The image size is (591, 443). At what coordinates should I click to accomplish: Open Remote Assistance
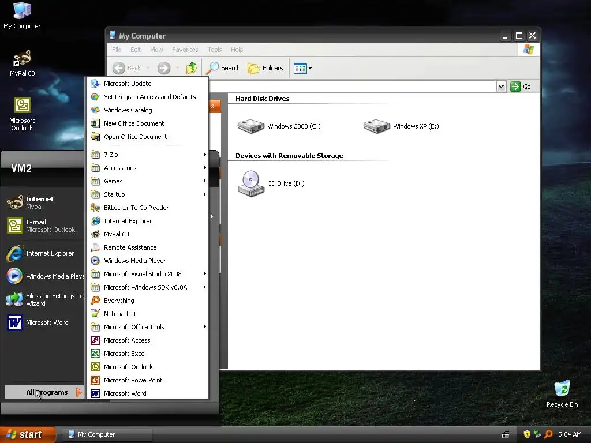(x=148, y=247)
